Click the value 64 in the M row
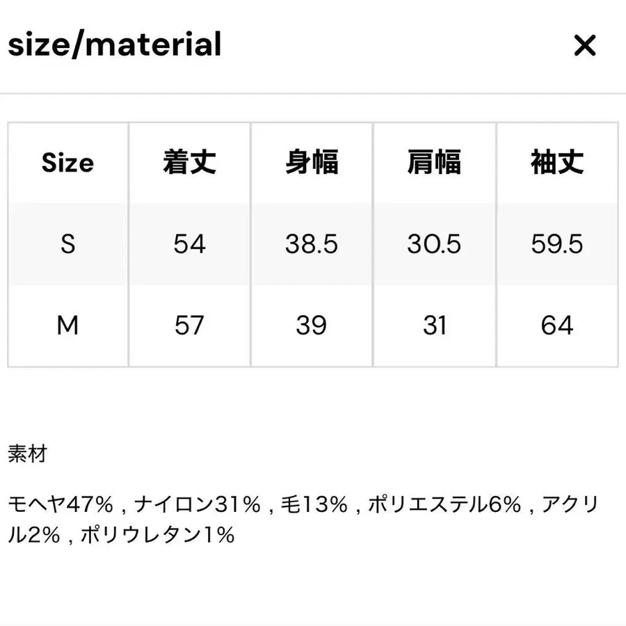 point(555,325)
